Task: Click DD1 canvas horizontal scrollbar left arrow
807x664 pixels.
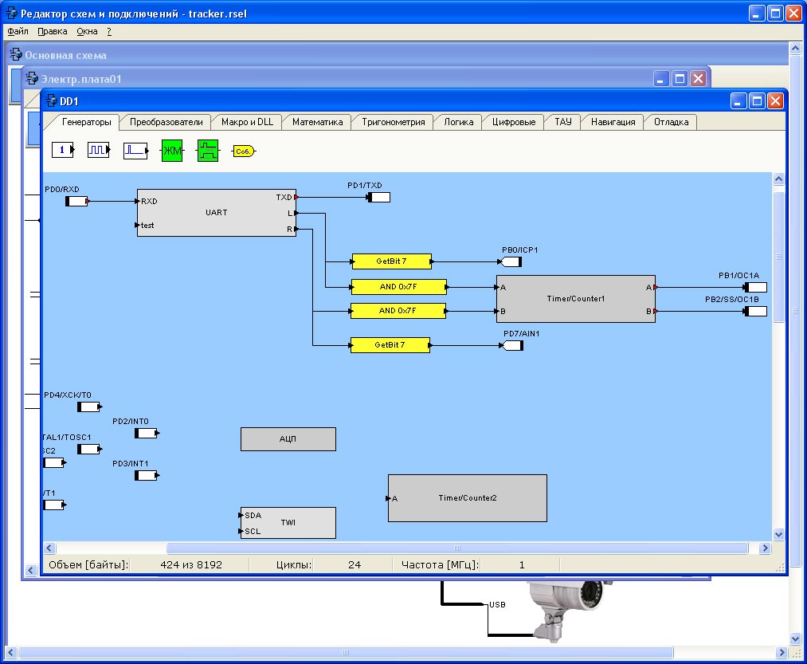Action: point(49,548)
